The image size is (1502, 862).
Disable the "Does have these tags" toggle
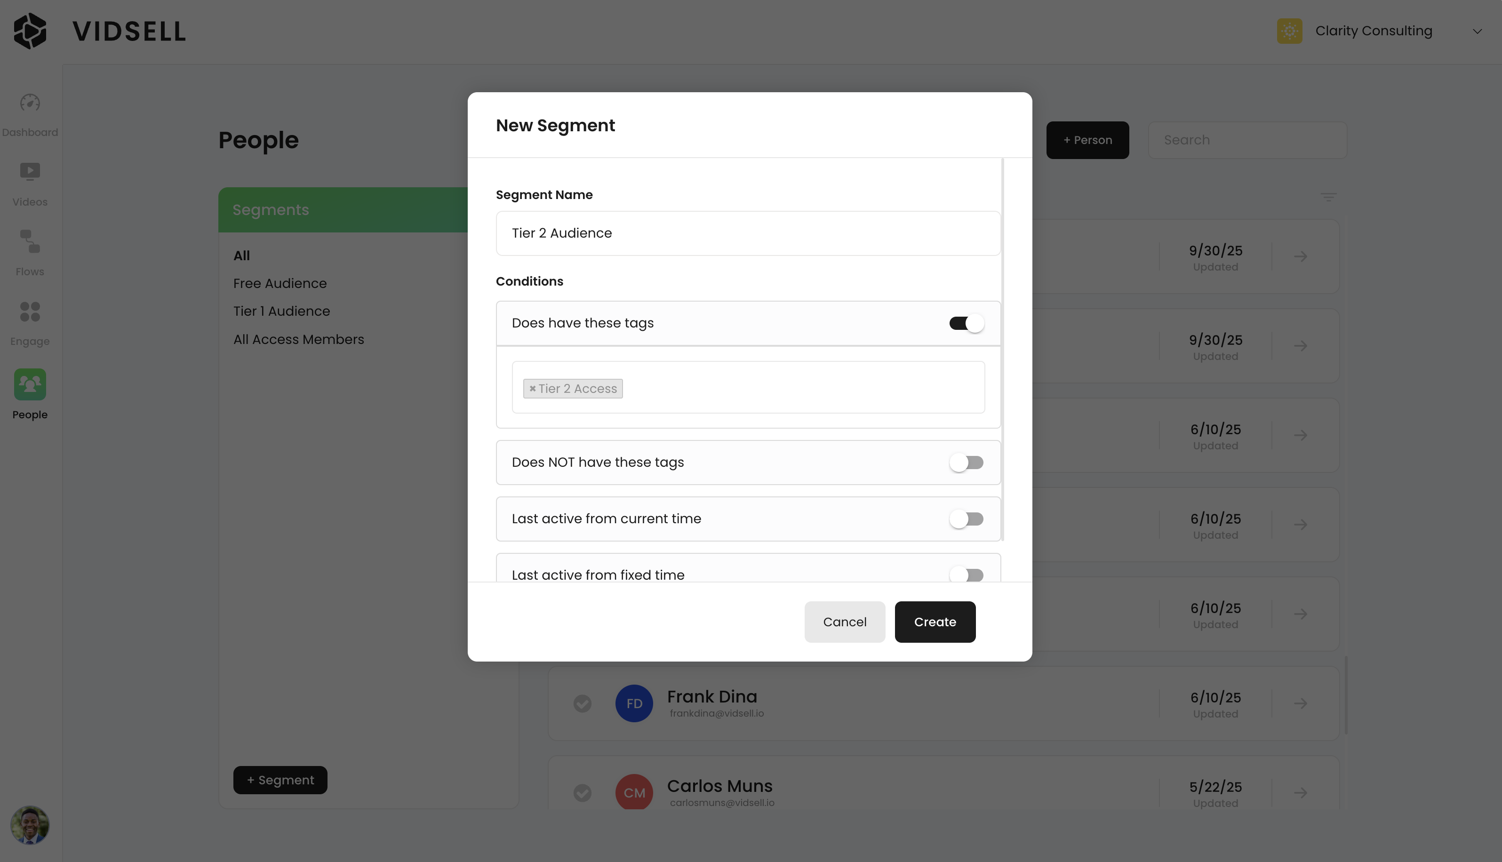pyautogui.click(x=965, y=323)
